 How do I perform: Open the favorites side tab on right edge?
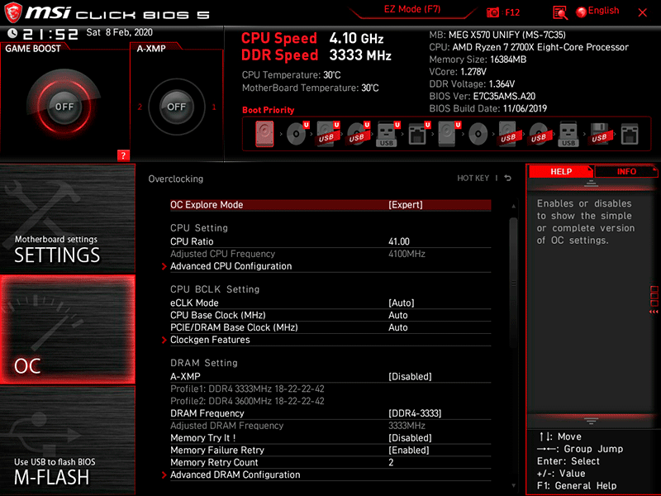[x=654, y=299]
